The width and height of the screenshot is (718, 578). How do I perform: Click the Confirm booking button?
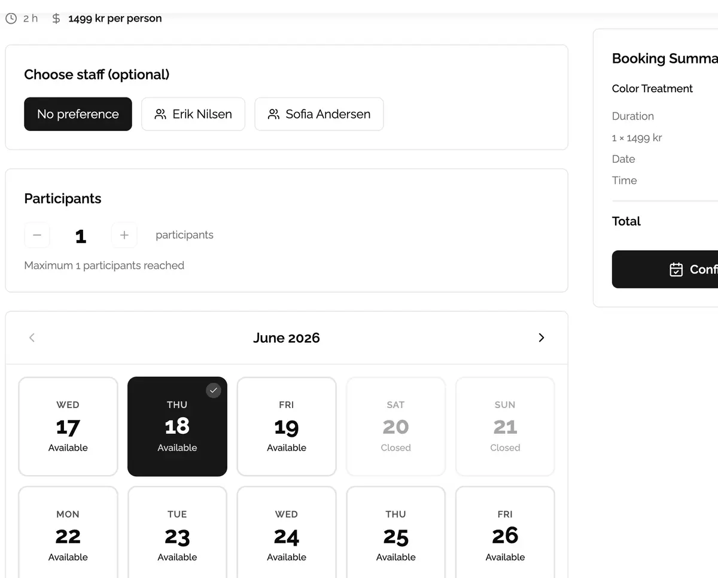coord(665,269)
